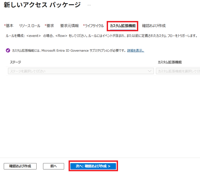Select the 要求元情報 tab
The image size is (200, 172).
[x=69, y=26]
